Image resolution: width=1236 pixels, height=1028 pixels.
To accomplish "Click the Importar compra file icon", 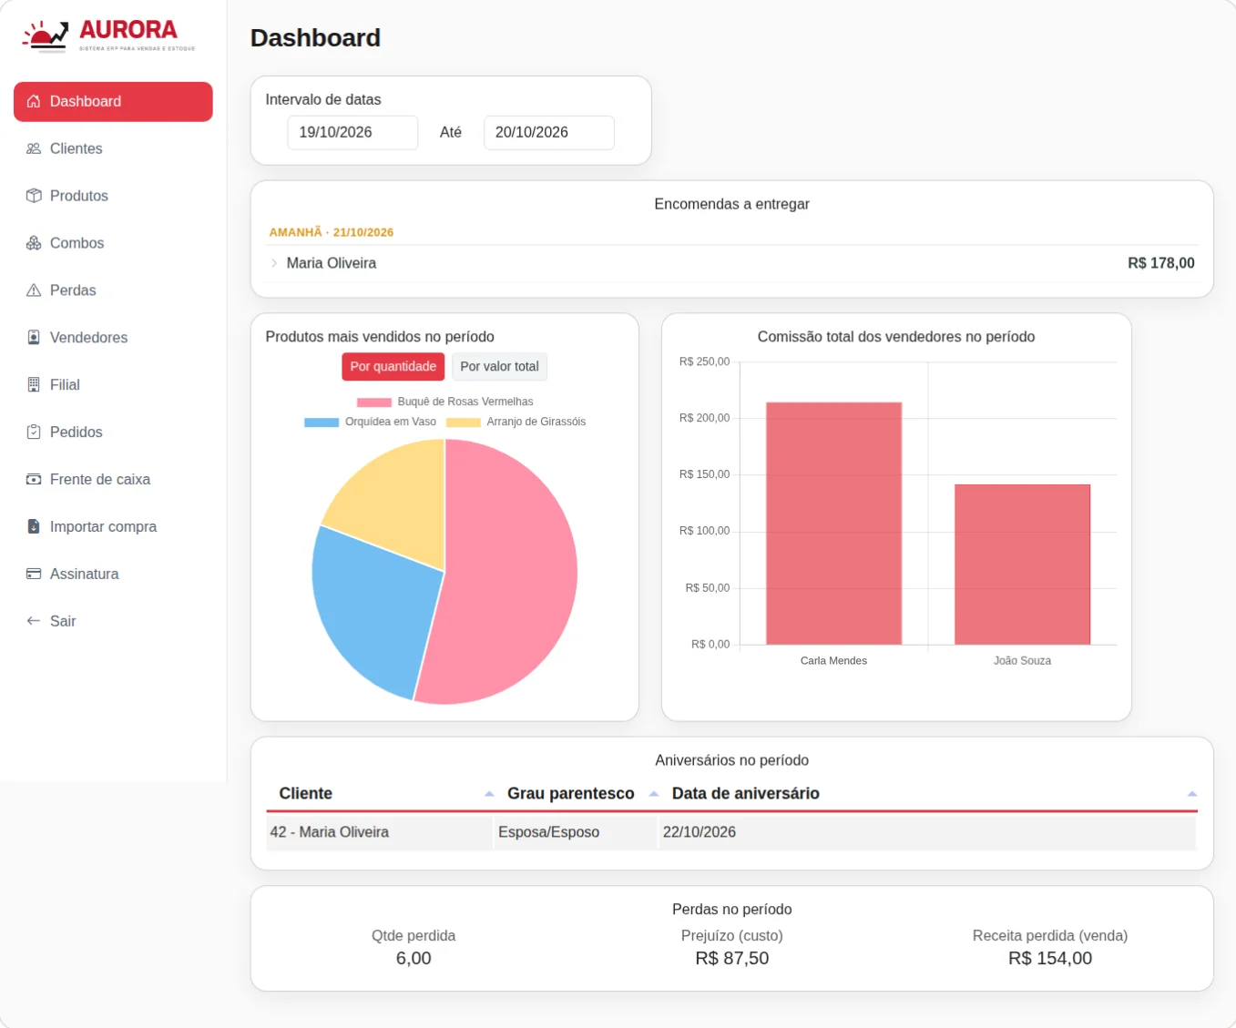I will [34, 527].
